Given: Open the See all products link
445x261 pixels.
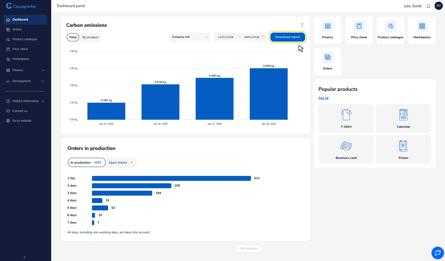Looking at the screenshot, I should 323,98.
